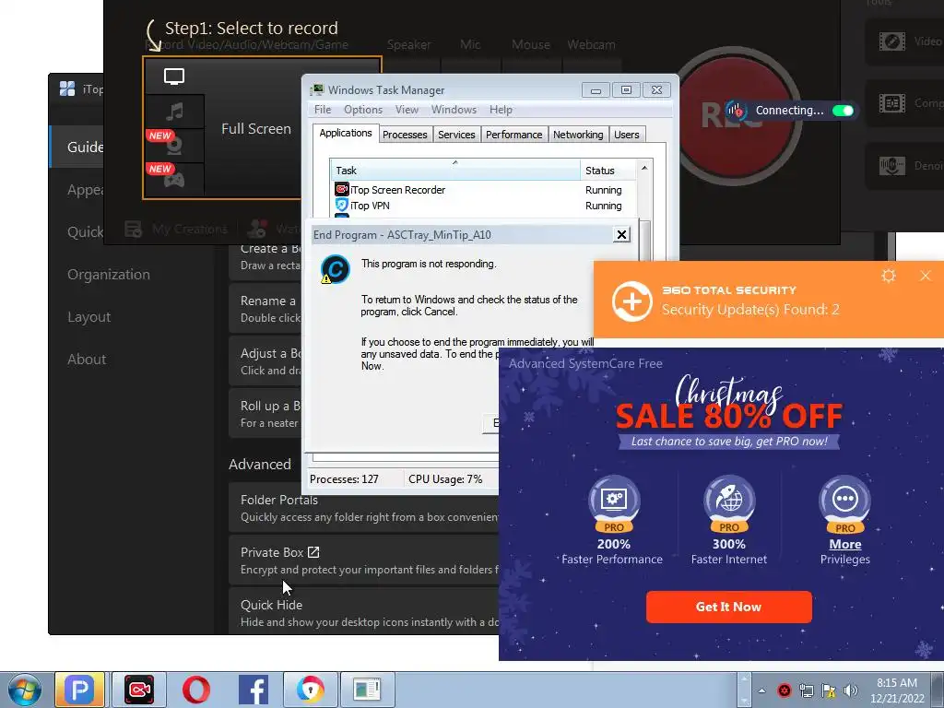Click the More Privileges PRO globe icon
This screenshot has width=944, height=708.
pos(844,504)
